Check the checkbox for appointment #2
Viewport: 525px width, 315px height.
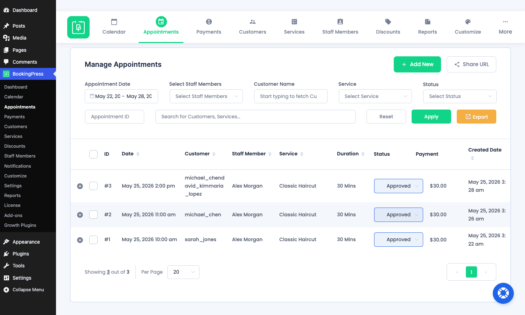click(x=93, y=215)
